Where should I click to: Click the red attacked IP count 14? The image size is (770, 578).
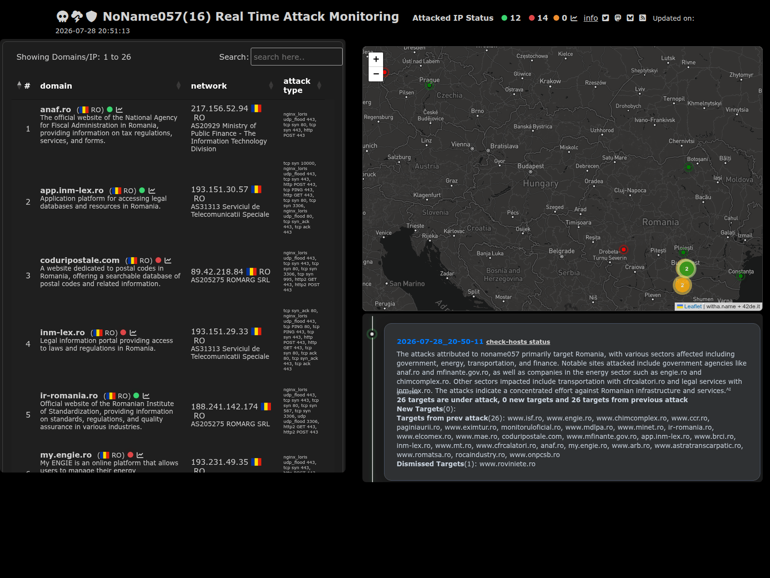542,18
